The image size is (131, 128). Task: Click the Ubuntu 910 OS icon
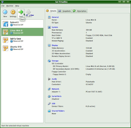(x=6, y=48)
